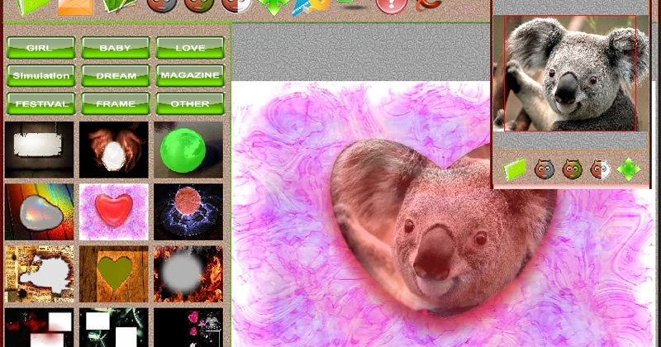Click the orange-gray owl face in top toolbar
The image size is (661, 347).
click(161, 6)
